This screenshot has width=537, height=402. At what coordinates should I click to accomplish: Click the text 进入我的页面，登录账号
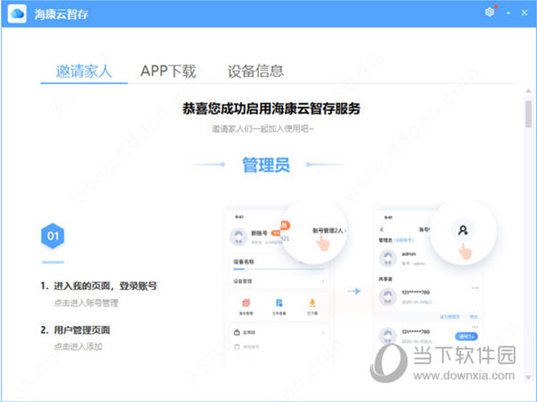coord(106,286)
